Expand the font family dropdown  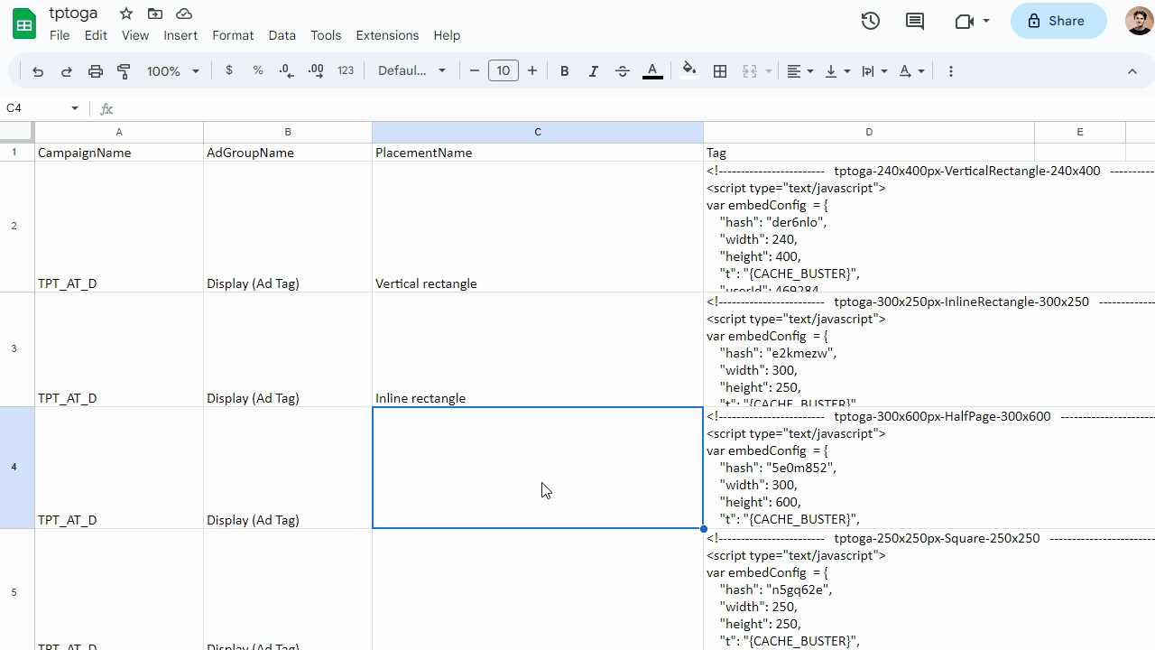tap(411, 71)
